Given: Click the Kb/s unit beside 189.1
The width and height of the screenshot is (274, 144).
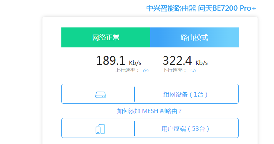Looking at the screenshot, I should click(135, 63).
